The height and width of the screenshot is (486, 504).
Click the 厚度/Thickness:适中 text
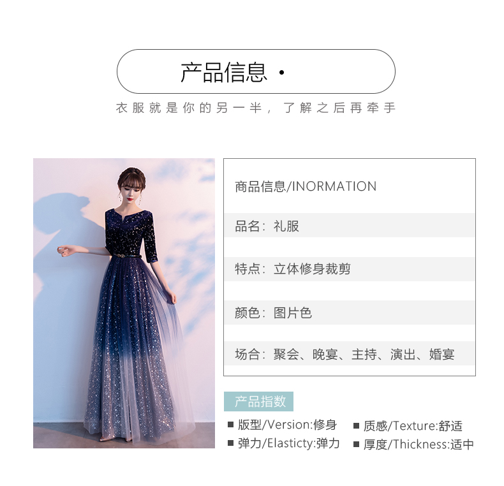(x=419, y=445)
